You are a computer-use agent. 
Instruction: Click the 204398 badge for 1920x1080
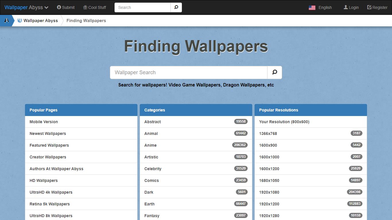click(355, 192)
